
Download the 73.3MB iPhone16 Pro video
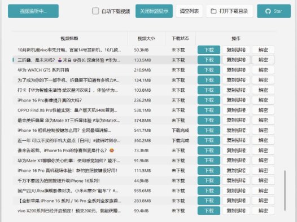pyautogui.click(x=209, y=150)
